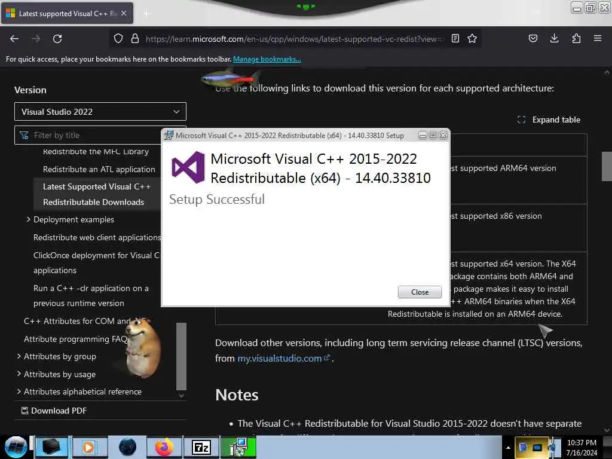
Task: Expand Attributes by usage chevron
Action: tap(19, 374)
